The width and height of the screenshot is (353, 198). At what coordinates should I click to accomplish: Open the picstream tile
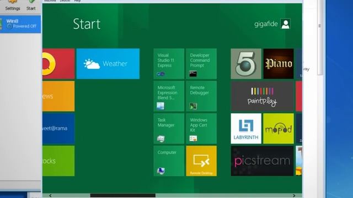(x=263, y=161)
